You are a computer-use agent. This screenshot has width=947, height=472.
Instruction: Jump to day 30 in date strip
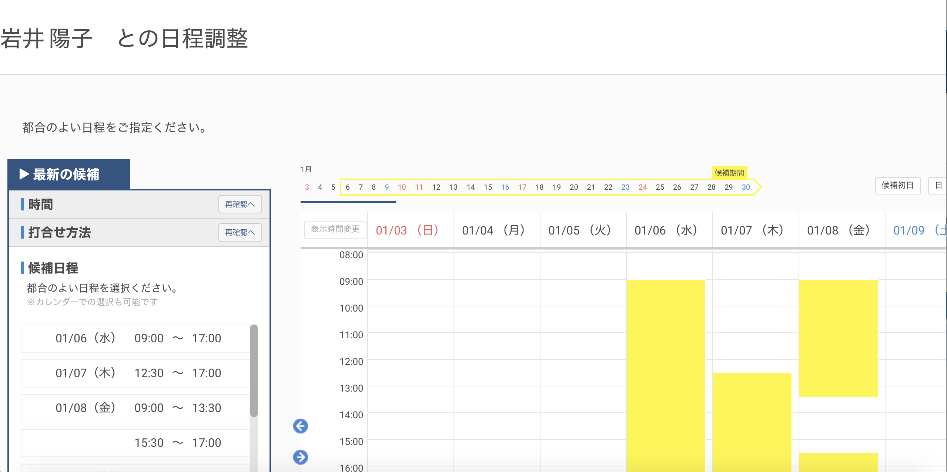click(746, 187)
